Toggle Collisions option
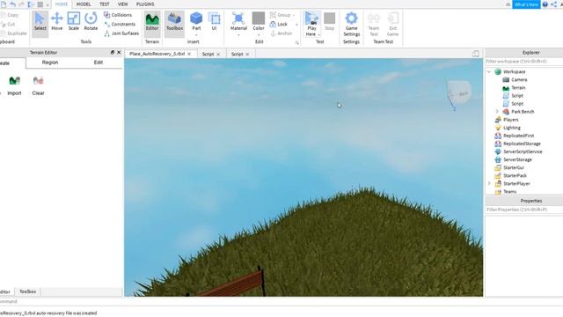The height and width of the screenshot is (317, 563). tap(118, 15)
